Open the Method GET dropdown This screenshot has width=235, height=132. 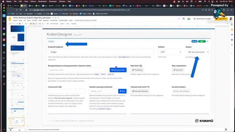click(170, 52)
